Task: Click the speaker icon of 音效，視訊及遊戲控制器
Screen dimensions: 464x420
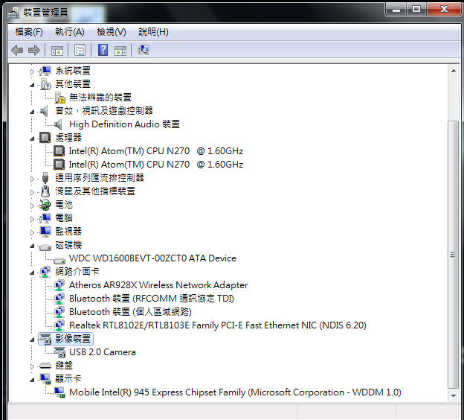Action: click(44, 111)
